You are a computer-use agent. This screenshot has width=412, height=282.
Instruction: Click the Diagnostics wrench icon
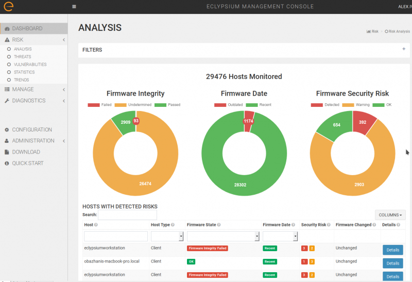(x=7, y=101)
